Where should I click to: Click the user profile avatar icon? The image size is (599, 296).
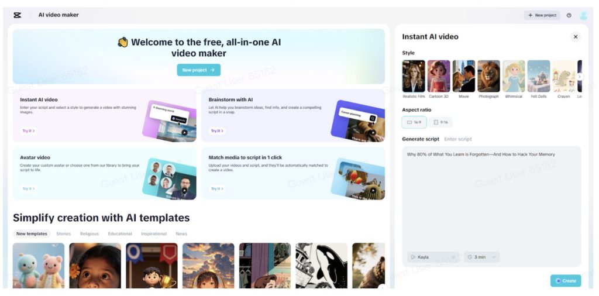click(583, 15)
